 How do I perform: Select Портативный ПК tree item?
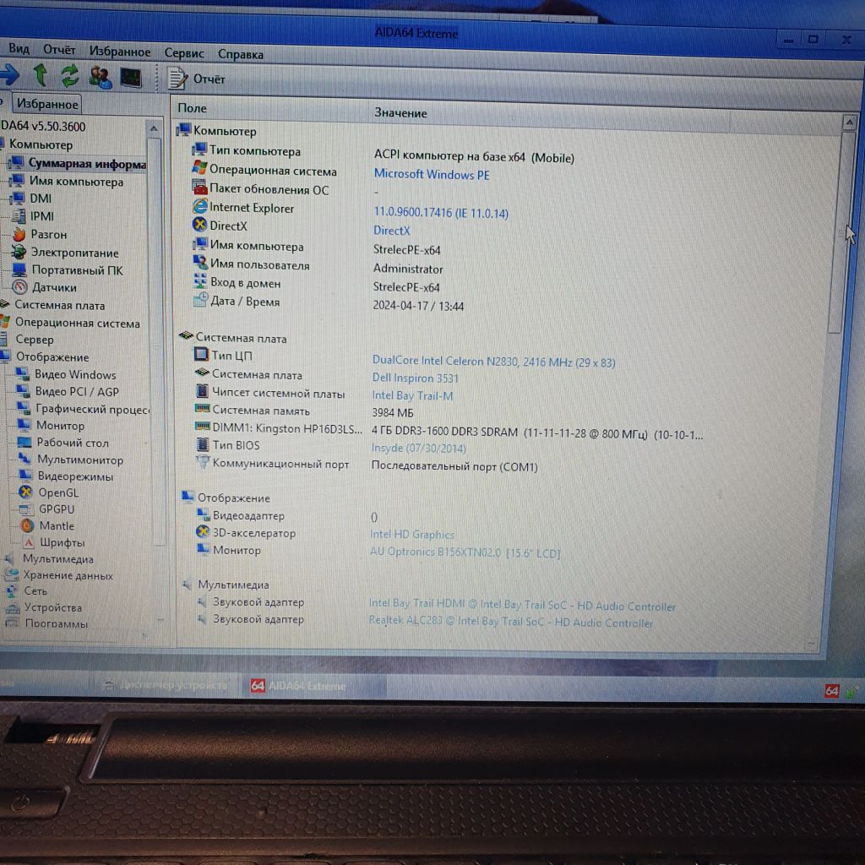tap(77, 269)
